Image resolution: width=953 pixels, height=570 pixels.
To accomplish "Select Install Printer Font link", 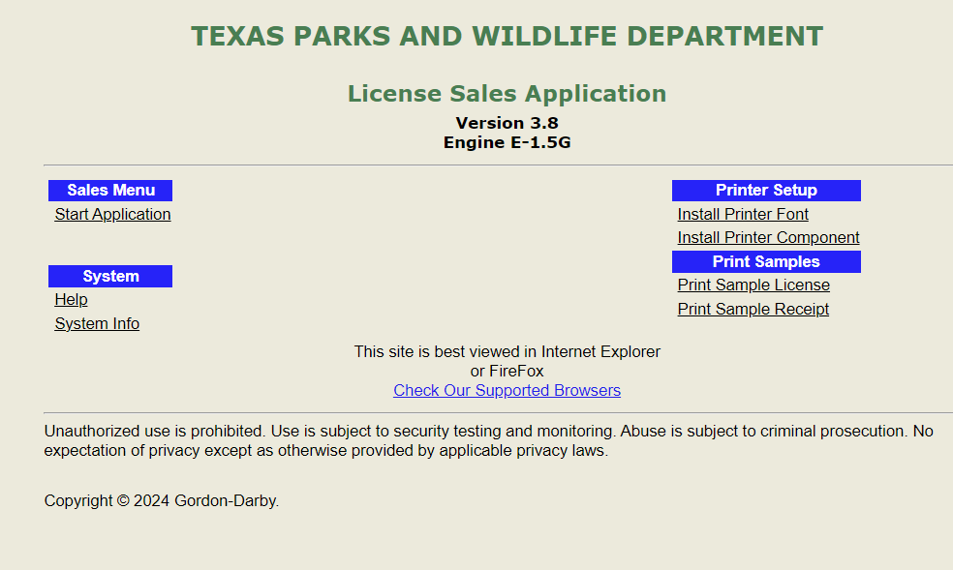I will click(x=743, y=215).
